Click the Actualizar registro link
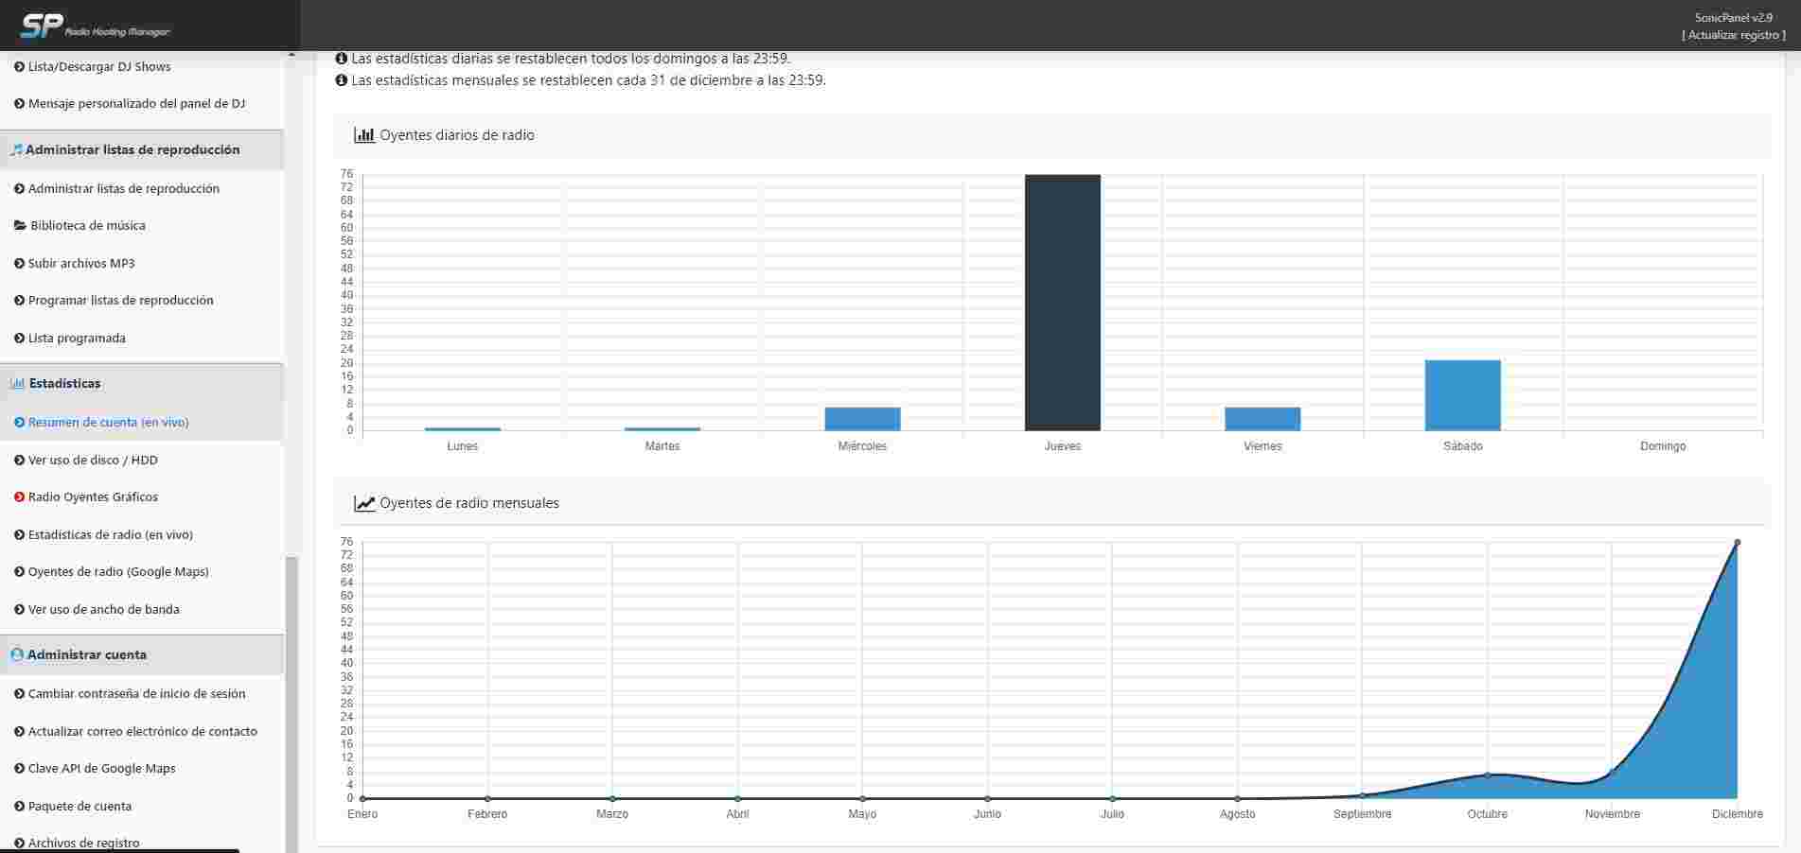 [x=1733, y=35]
